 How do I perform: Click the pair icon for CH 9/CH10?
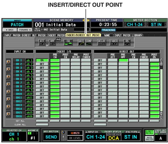click(x=9, y=92)
